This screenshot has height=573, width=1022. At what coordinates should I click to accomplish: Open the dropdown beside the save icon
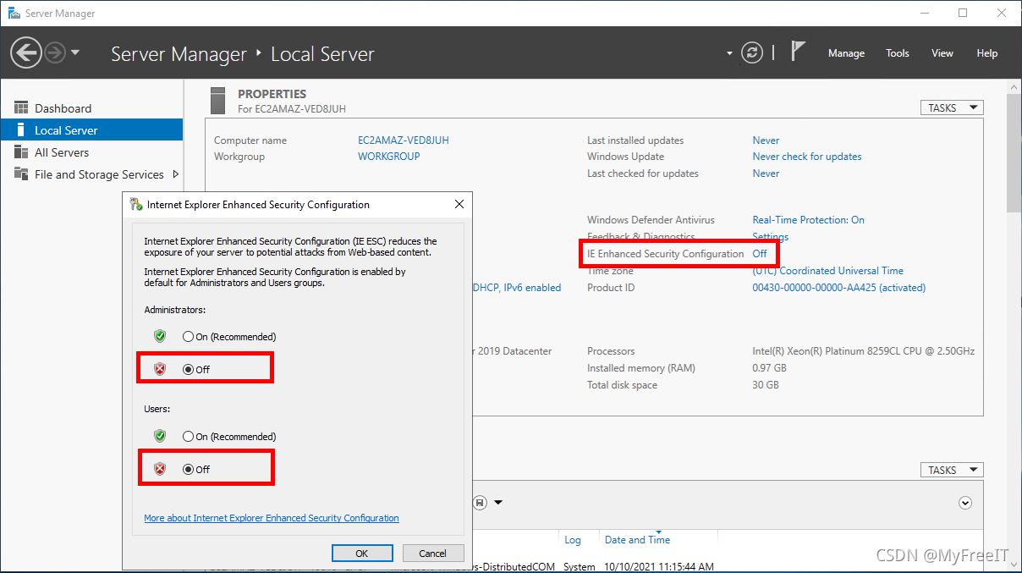click(498, 502)
